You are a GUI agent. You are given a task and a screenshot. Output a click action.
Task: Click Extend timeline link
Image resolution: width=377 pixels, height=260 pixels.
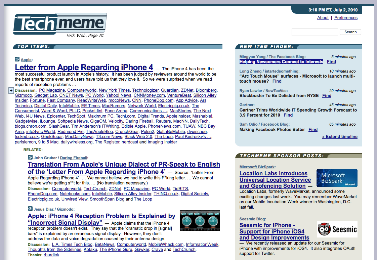click(x=340, y=136)
